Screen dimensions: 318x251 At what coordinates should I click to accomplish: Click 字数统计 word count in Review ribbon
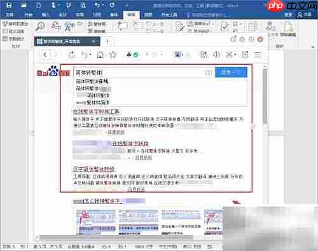(x=14, y=39)
